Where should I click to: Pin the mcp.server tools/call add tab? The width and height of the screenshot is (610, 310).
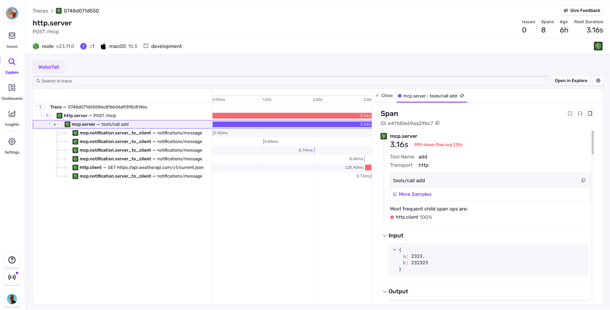462,96
